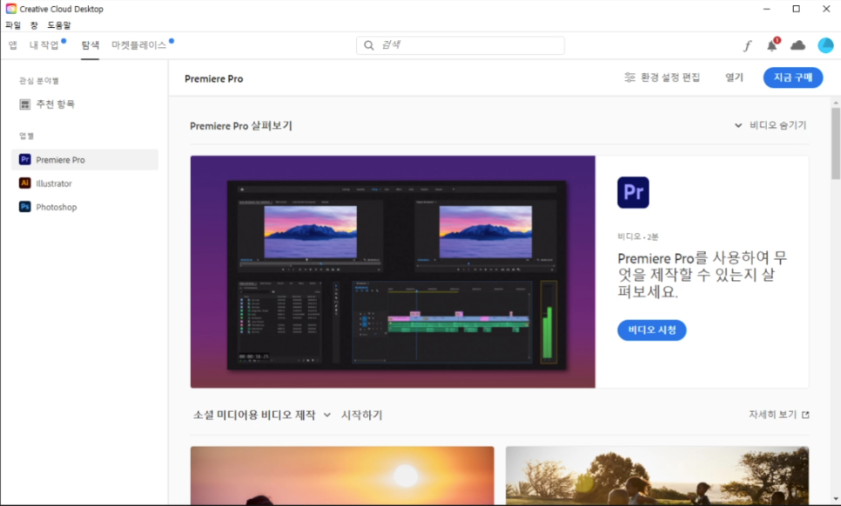Collapse video with 비디오 숨기기 chevron
This screenshot has width=841, height=506.
coord(738,125)
